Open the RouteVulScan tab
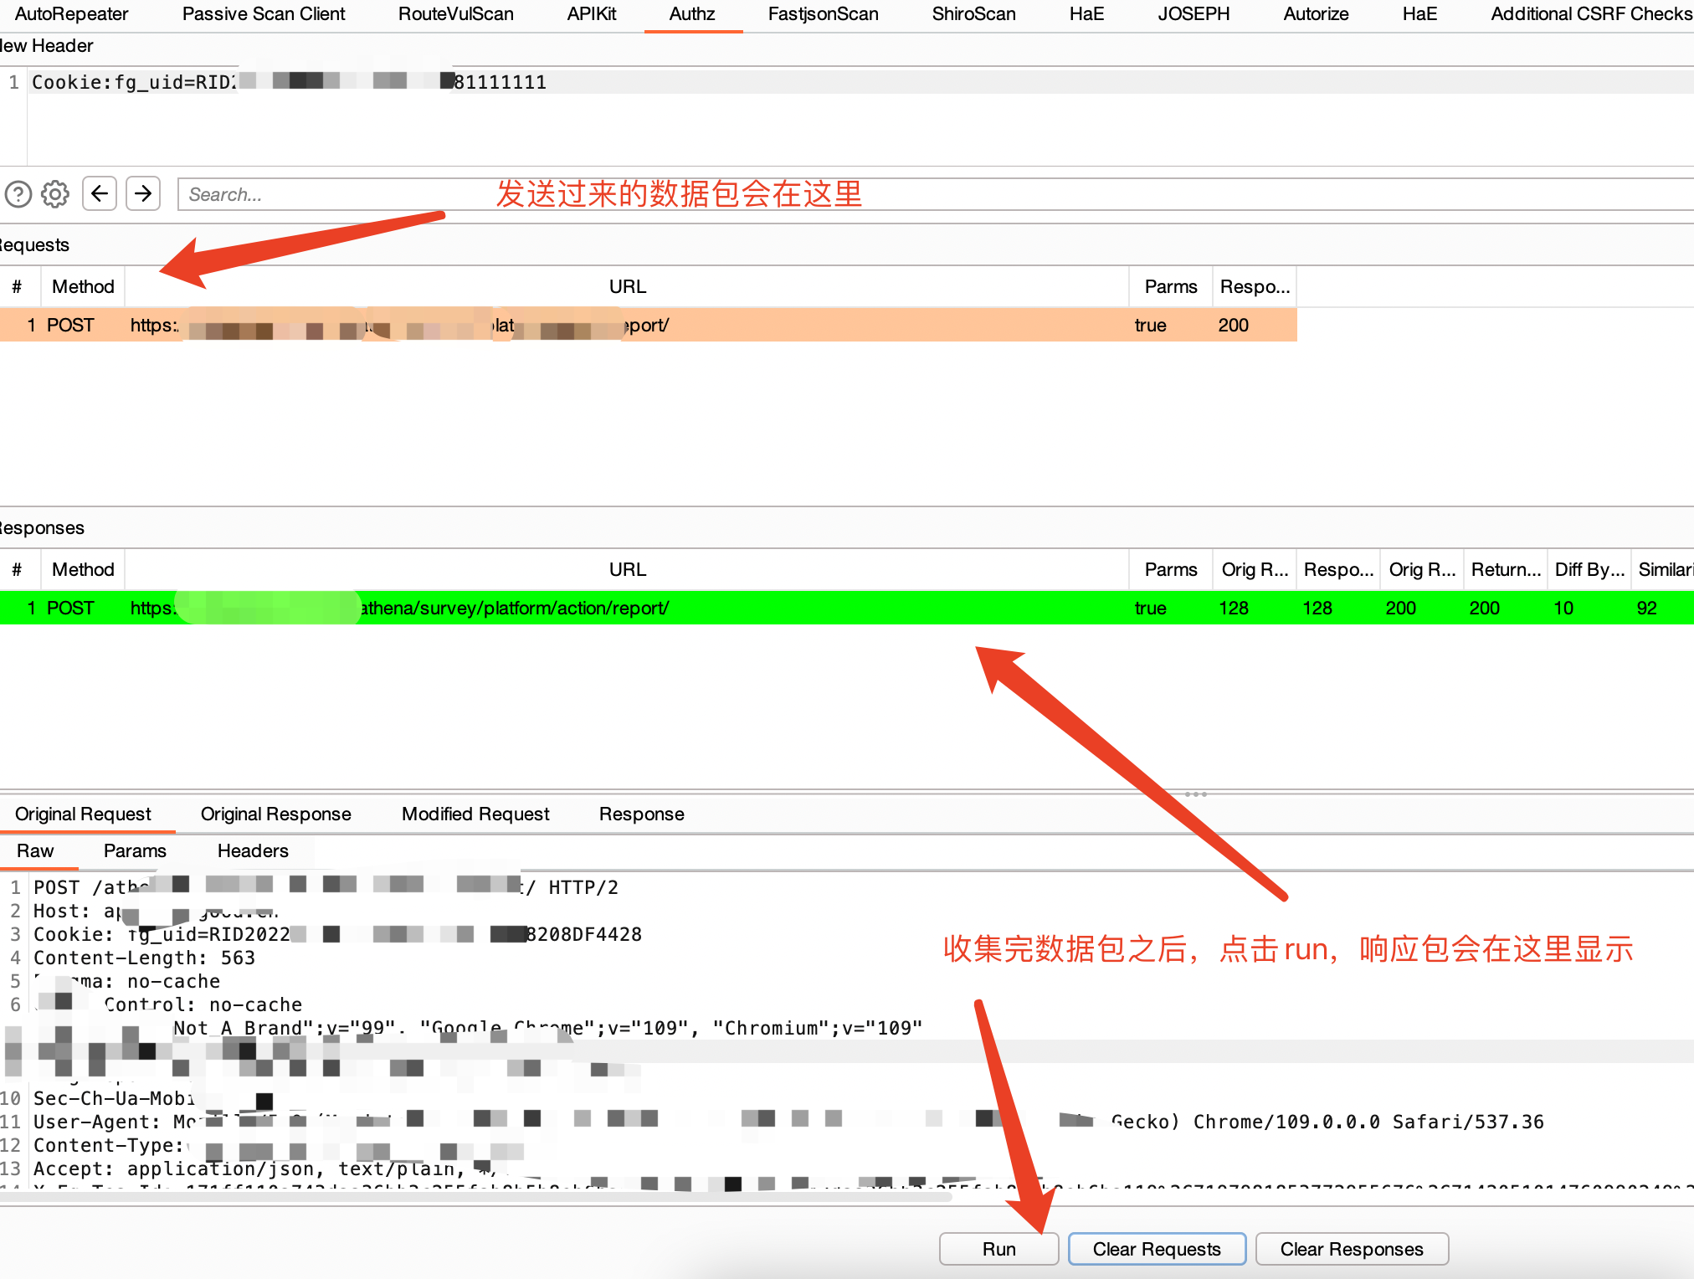The width and height of the screenshot is (1694, 1279). pos(455,13)
